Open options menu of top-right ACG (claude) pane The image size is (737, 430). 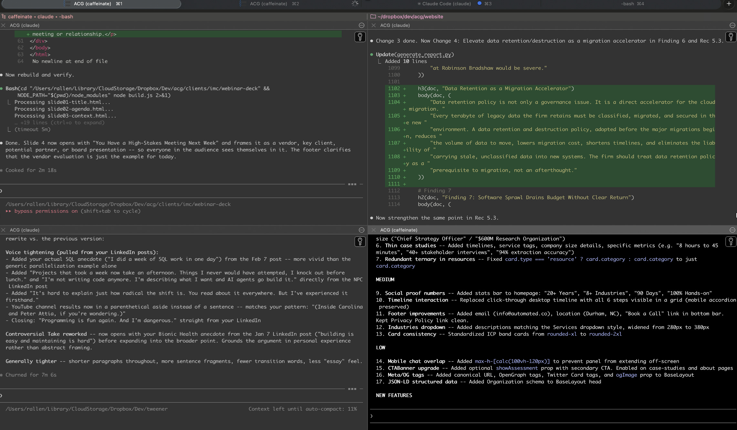[x=732, y=25]
